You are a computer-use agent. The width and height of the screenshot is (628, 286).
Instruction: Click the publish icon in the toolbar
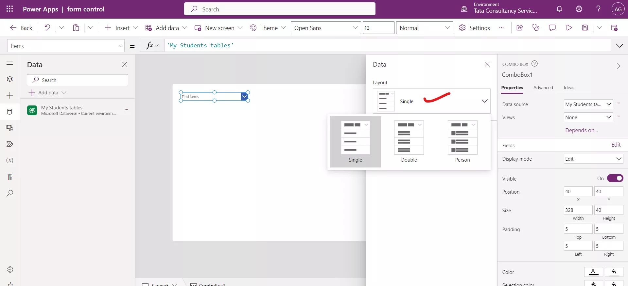[614, 28]
